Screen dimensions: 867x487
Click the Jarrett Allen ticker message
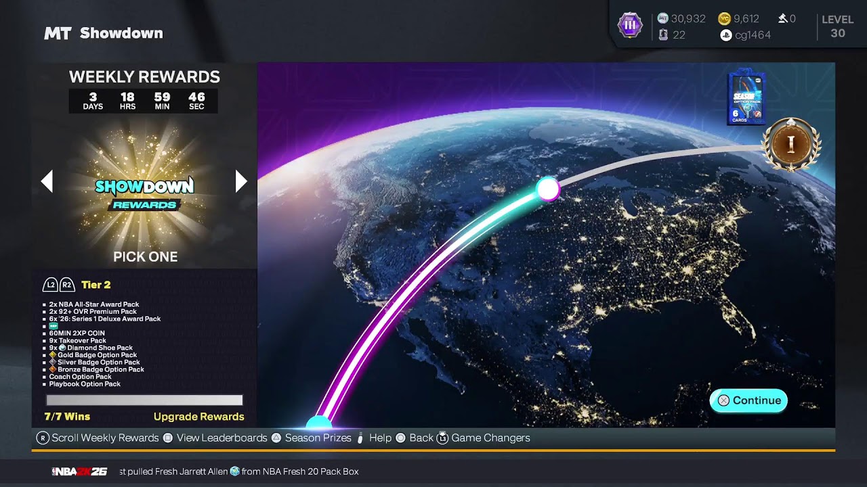point(239,471)
